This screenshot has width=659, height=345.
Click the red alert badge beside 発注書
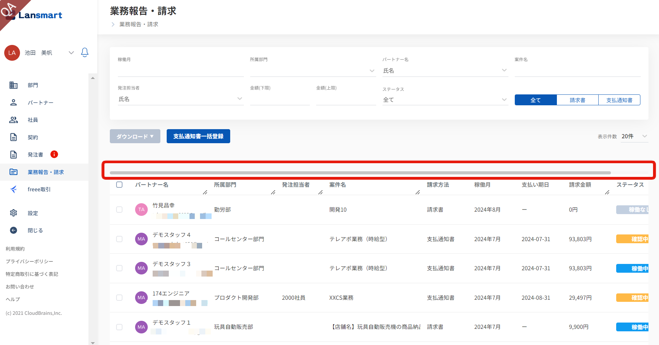pos(54,154)
